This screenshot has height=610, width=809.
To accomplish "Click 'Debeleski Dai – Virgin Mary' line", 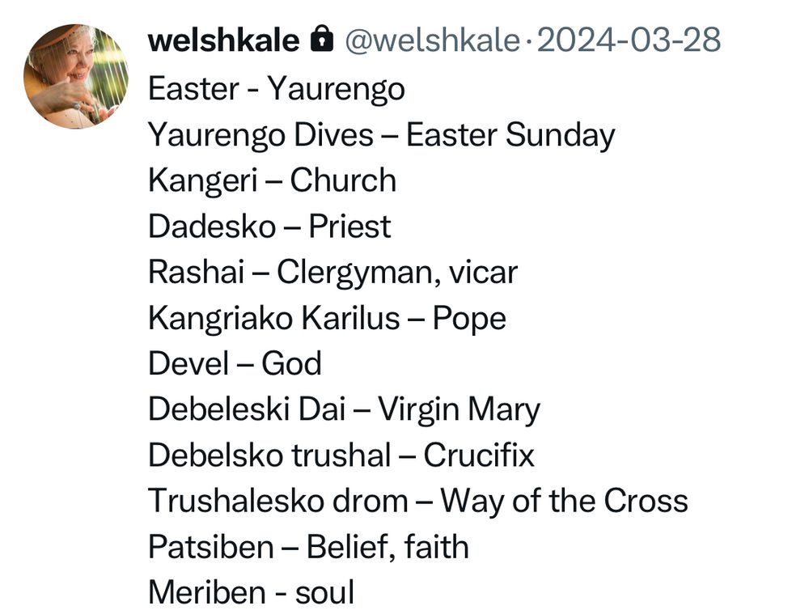I will (x=344, y=409).
